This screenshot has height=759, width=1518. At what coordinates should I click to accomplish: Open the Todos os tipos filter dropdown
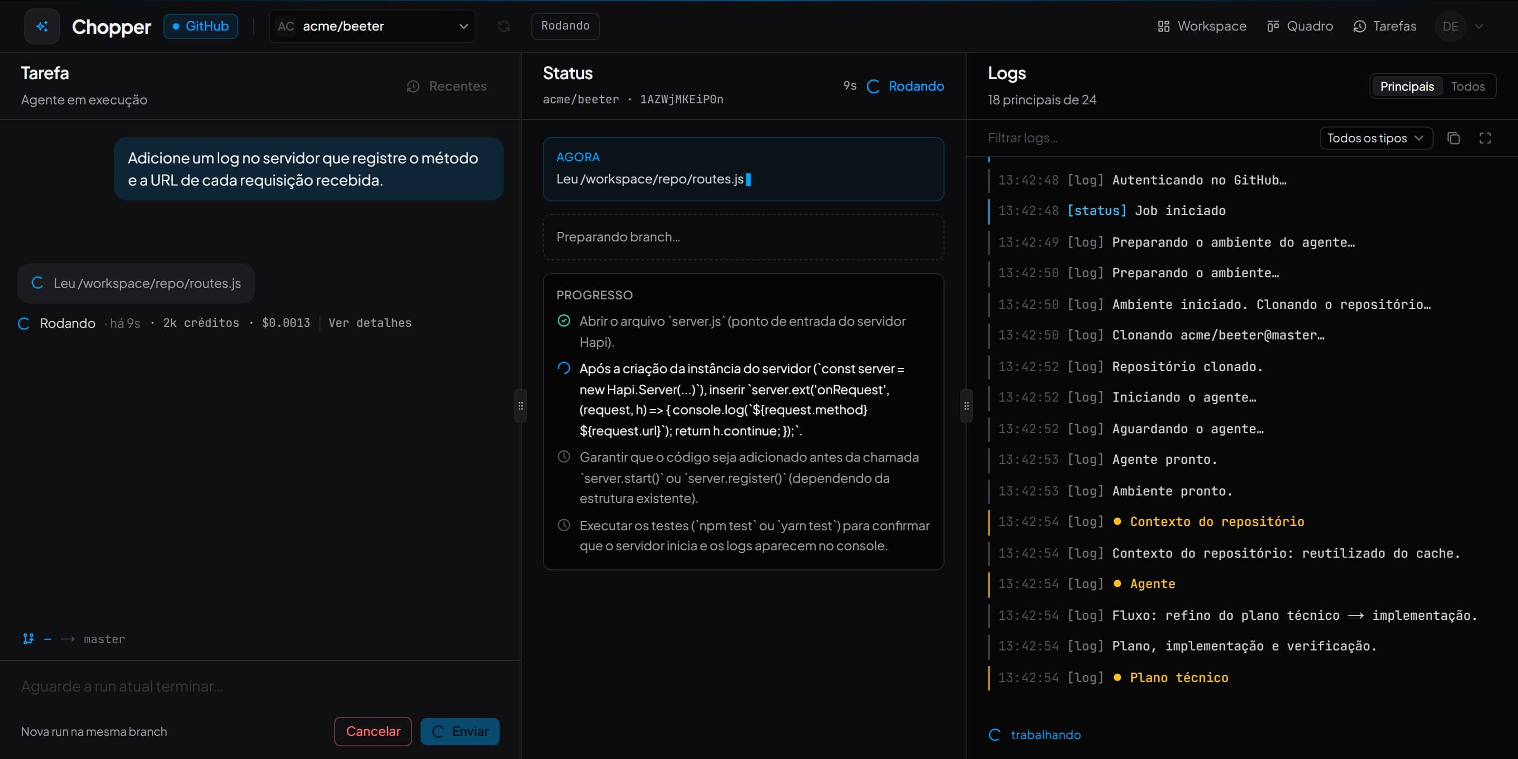coord(1375,138)
